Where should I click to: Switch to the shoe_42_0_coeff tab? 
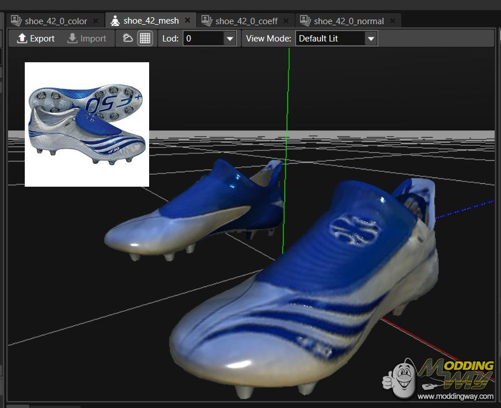click(x=246, y=21)
